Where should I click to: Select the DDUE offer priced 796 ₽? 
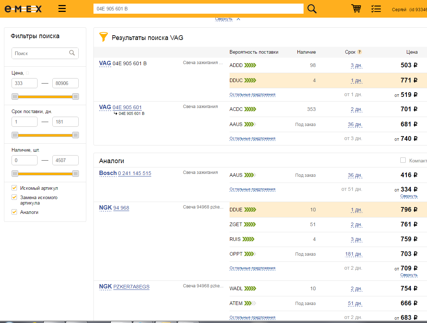pos(328,210)
